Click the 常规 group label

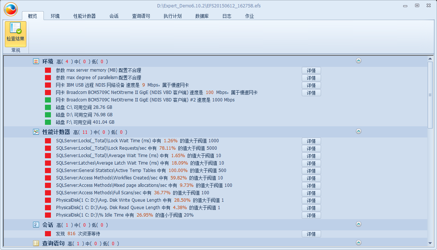pyautogui.click(x=16, y=50)
